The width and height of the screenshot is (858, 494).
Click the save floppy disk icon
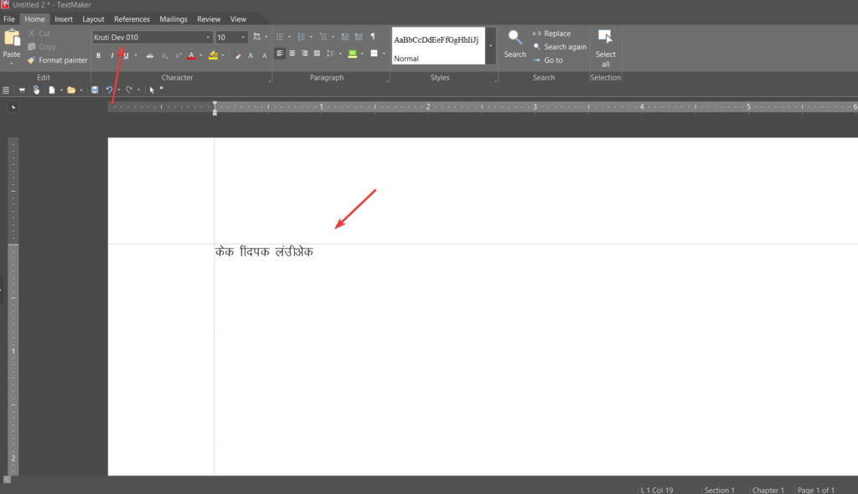[95, 90]
